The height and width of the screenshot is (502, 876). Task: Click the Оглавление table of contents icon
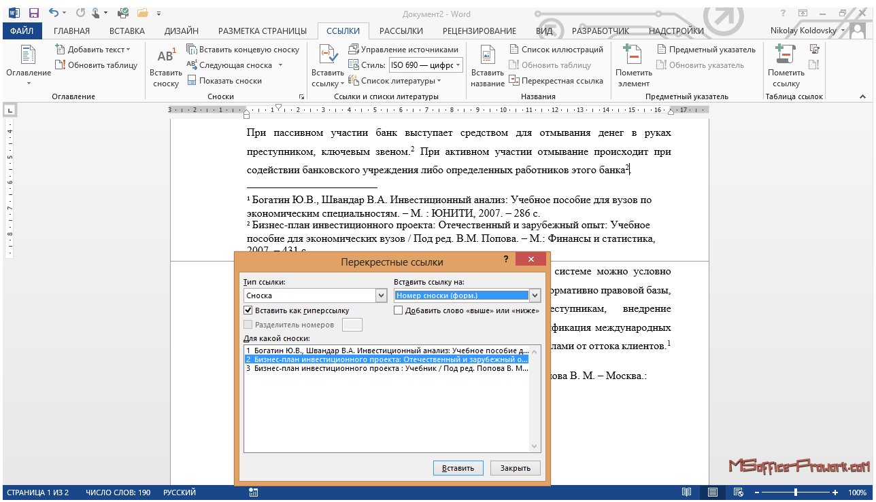click(x=28, y=56)
